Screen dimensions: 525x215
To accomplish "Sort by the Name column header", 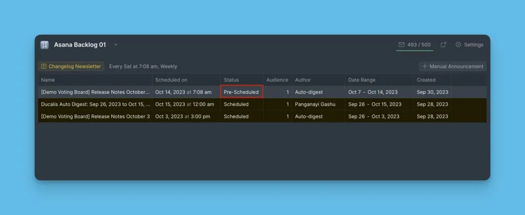I will click(x=48, y=80).
